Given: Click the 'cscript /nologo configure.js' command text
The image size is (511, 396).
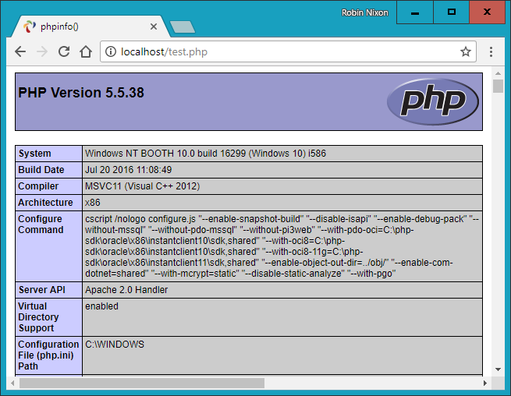Looking at the screenshot, I should (140, 219).
